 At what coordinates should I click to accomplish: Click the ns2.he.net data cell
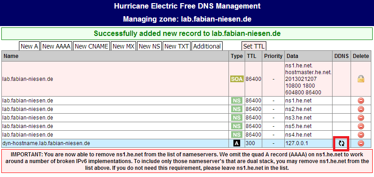point(309,109)
